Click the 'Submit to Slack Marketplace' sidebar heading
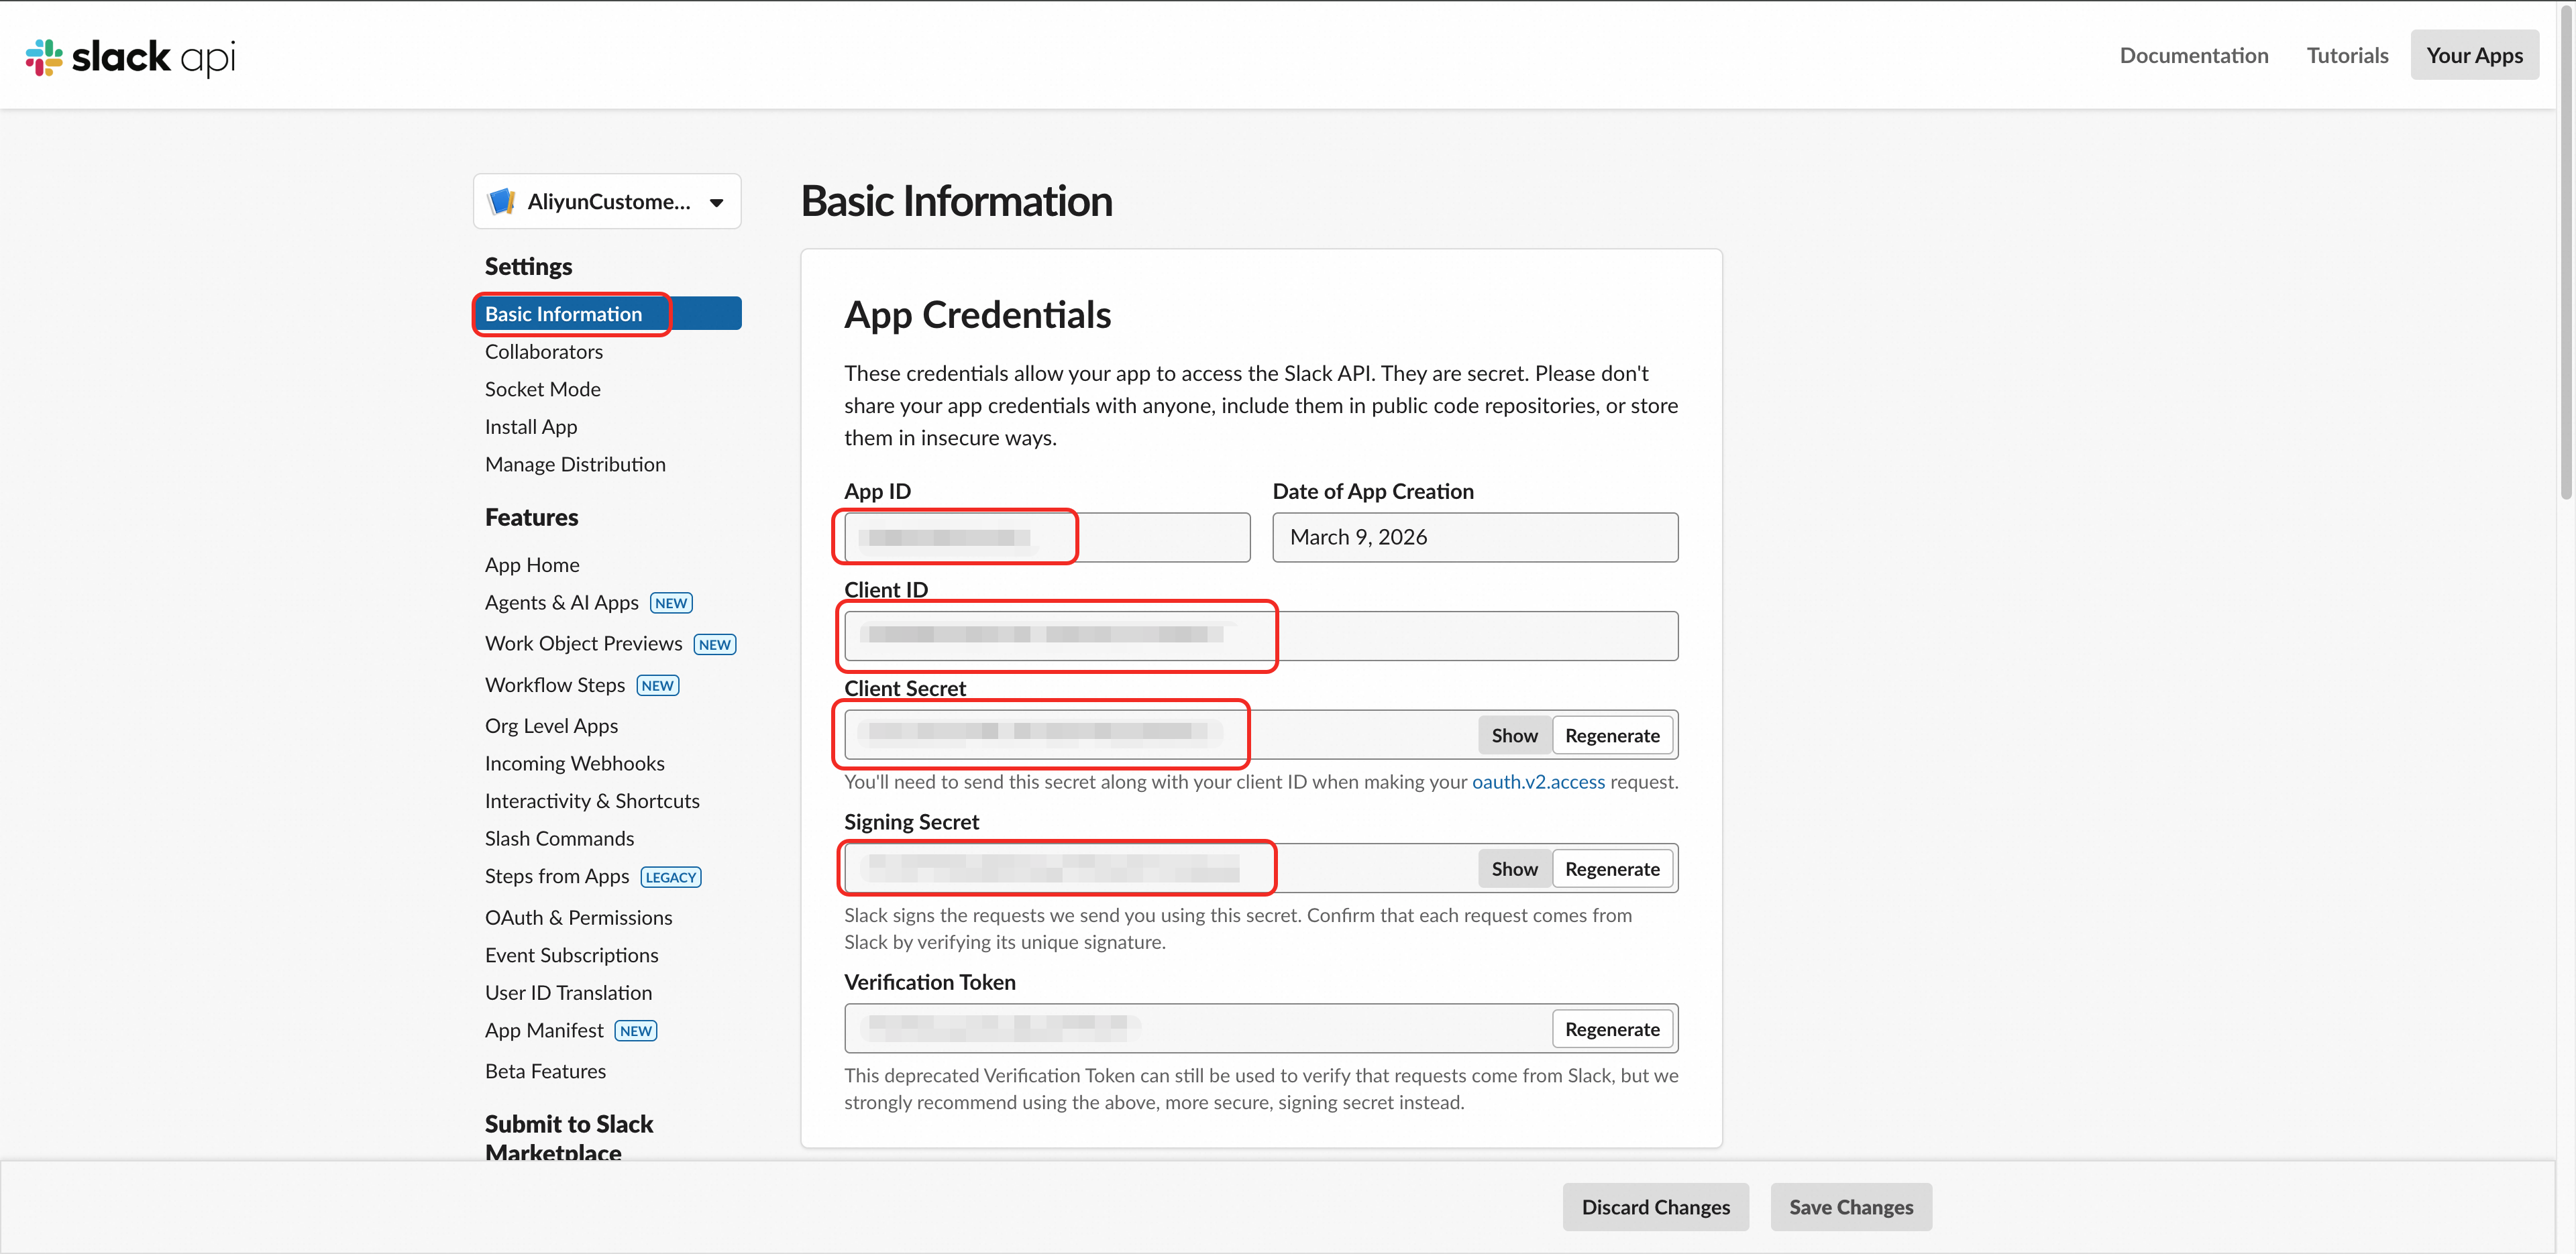The image size is (2576, 1254). (x=569, y=1137)
